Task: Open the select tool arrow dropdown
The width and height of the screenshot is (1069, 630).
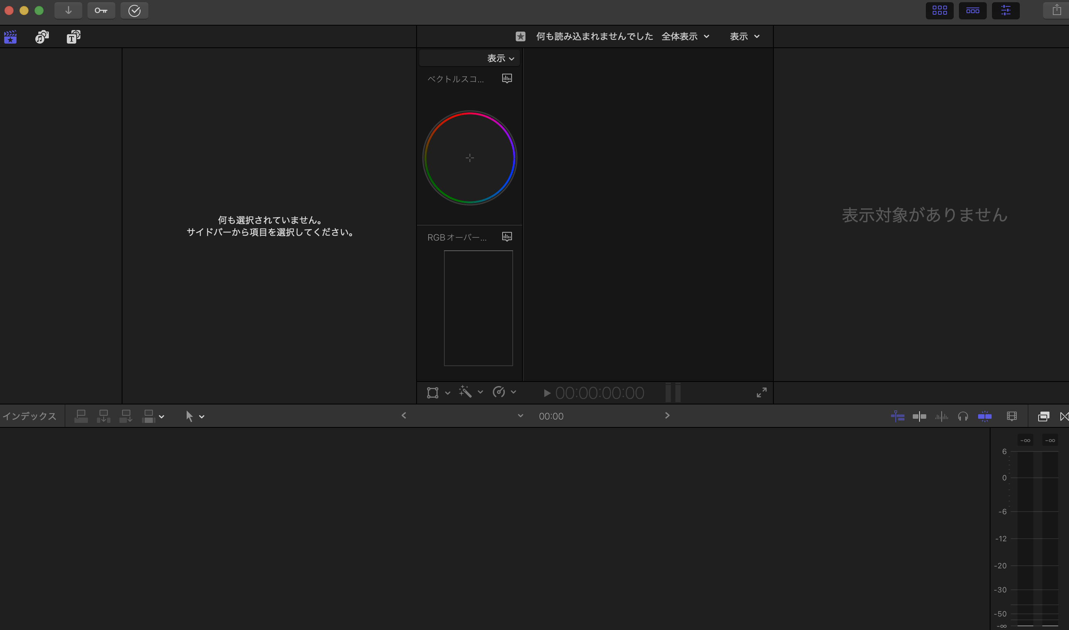Action: pyautogui.click(x=195, y=416)
